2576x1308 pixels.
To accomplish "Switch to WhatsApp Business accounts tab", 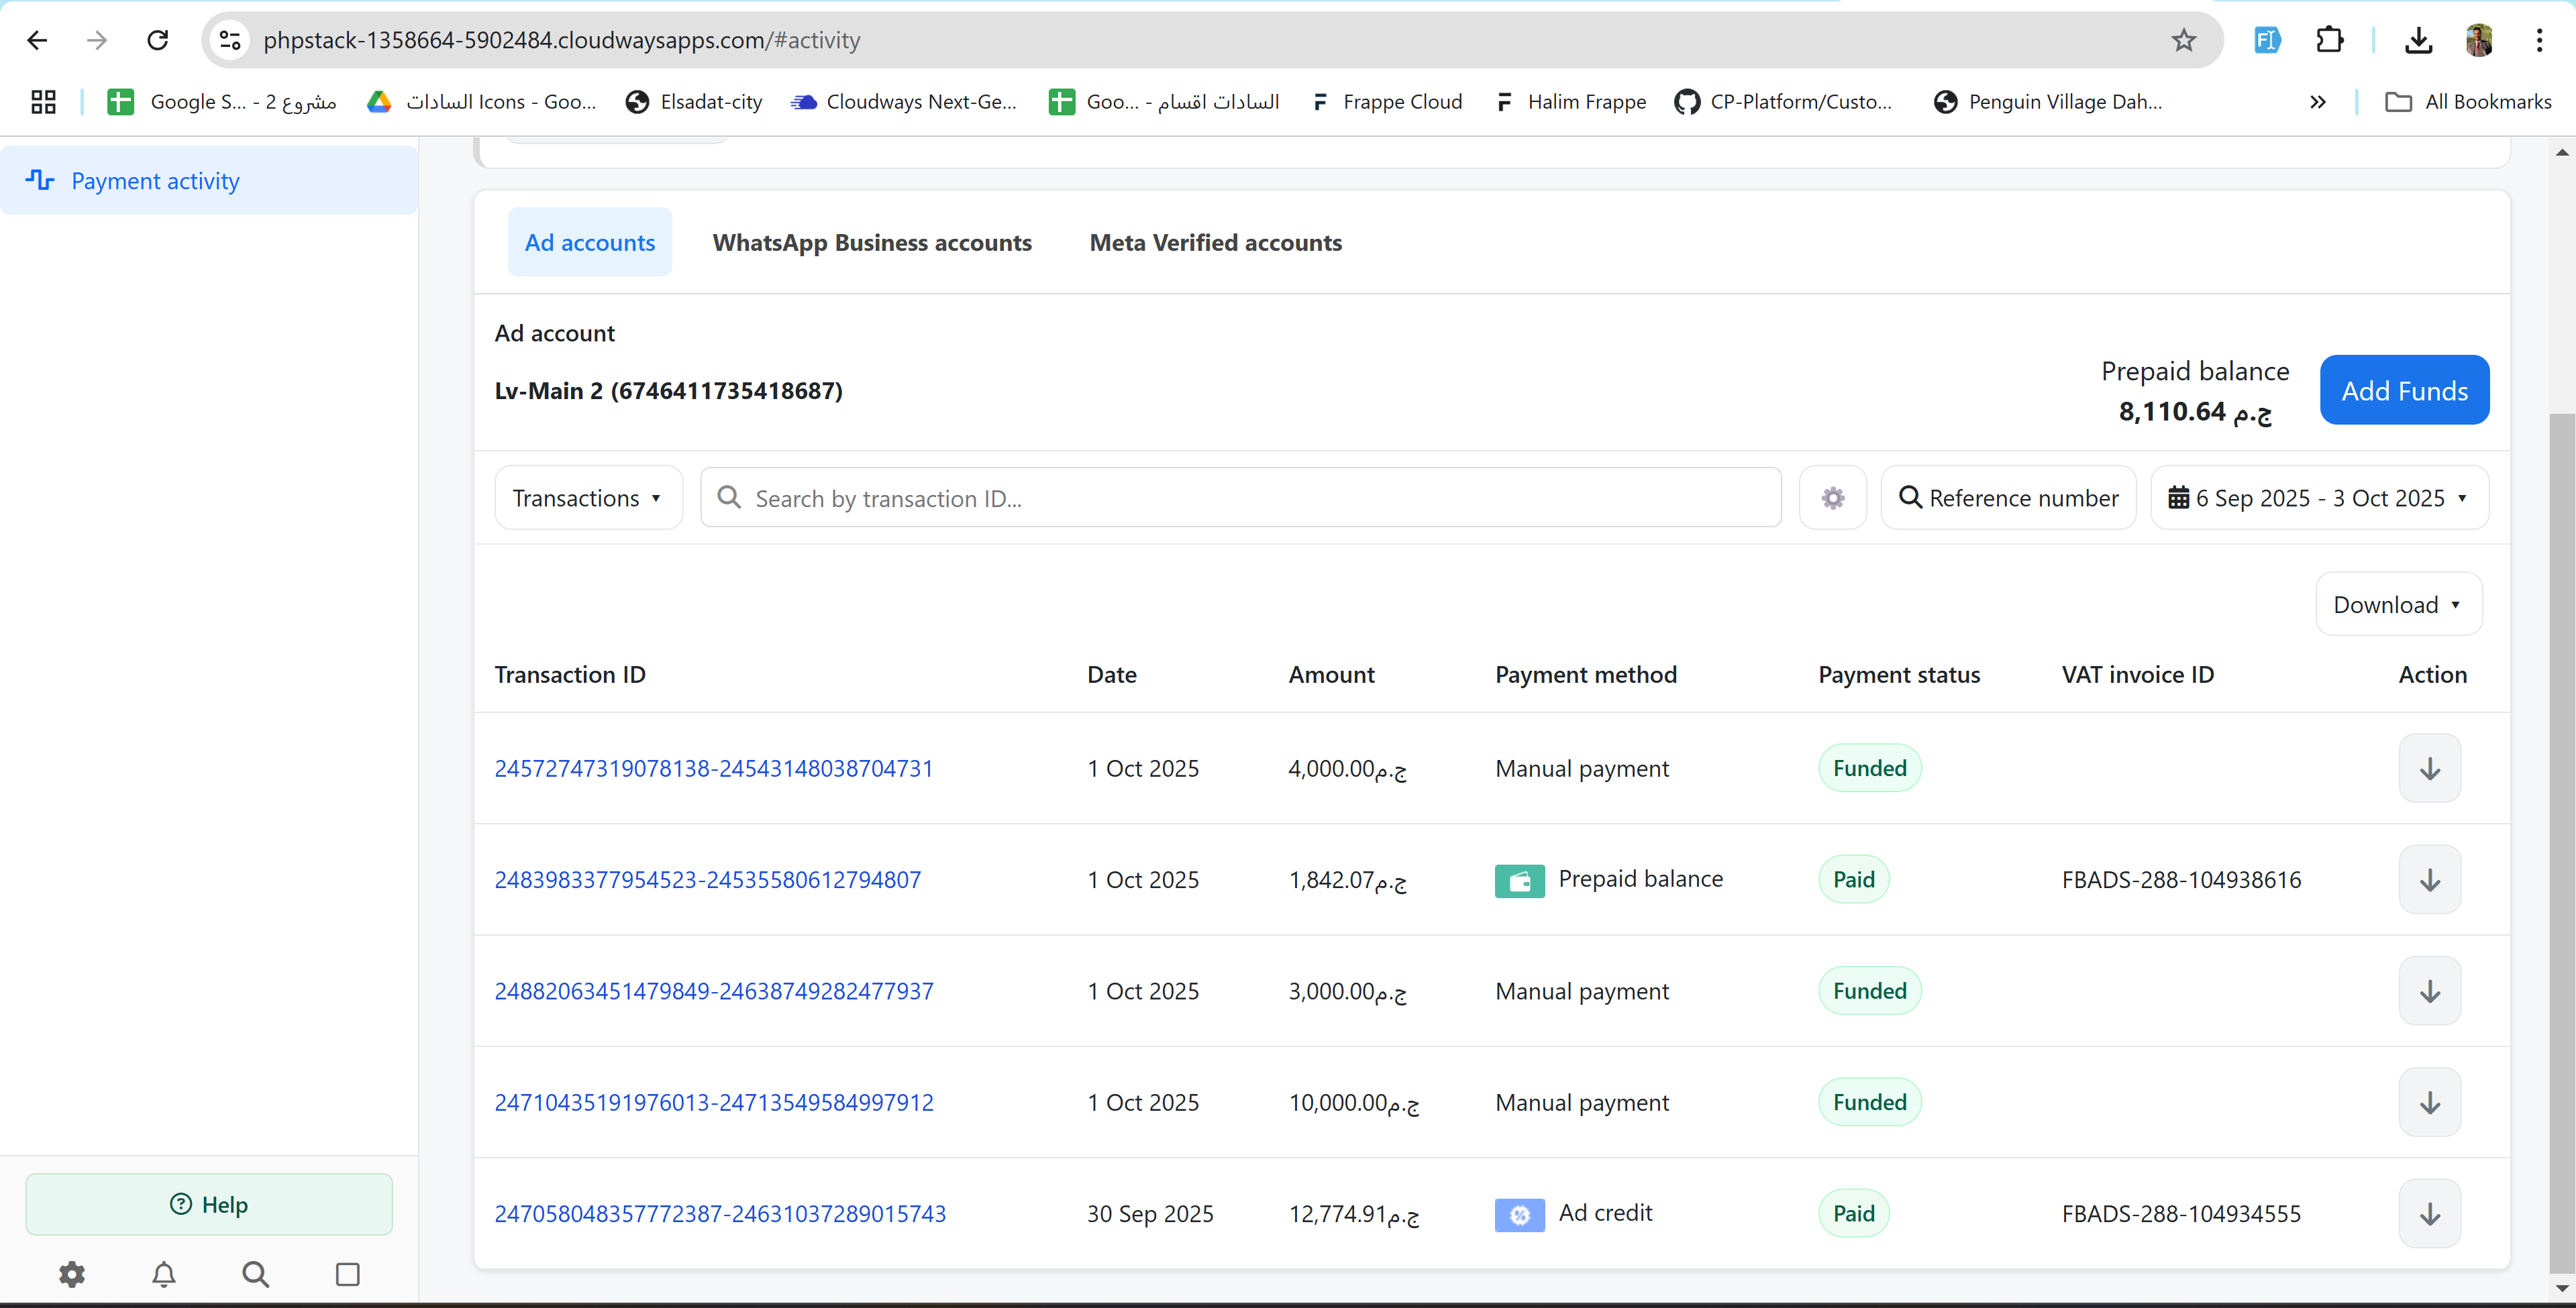I will (872, 243).
